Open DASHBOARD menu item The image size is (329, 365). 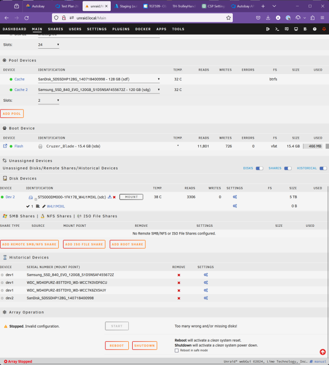point(15,29)
